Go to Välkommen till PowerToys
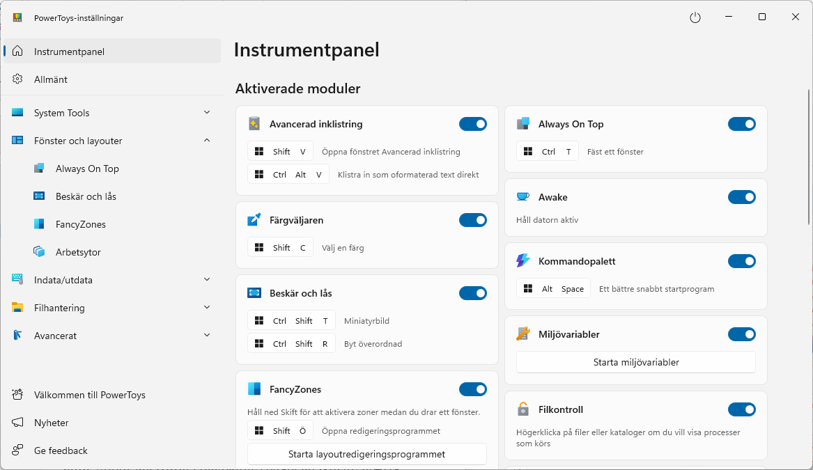The height and width of the screenshot is (470, 813). click(90, 395)
